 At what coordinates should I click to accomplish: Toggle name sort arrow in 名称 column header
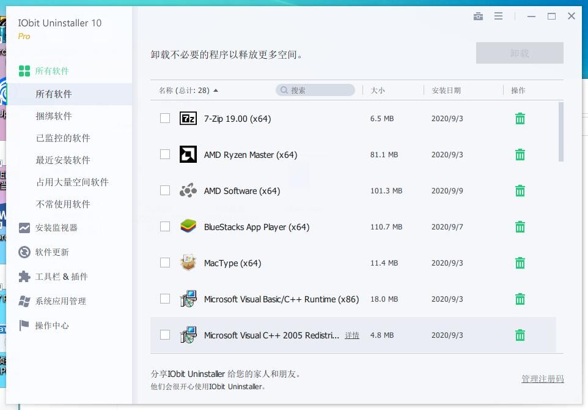216,91
